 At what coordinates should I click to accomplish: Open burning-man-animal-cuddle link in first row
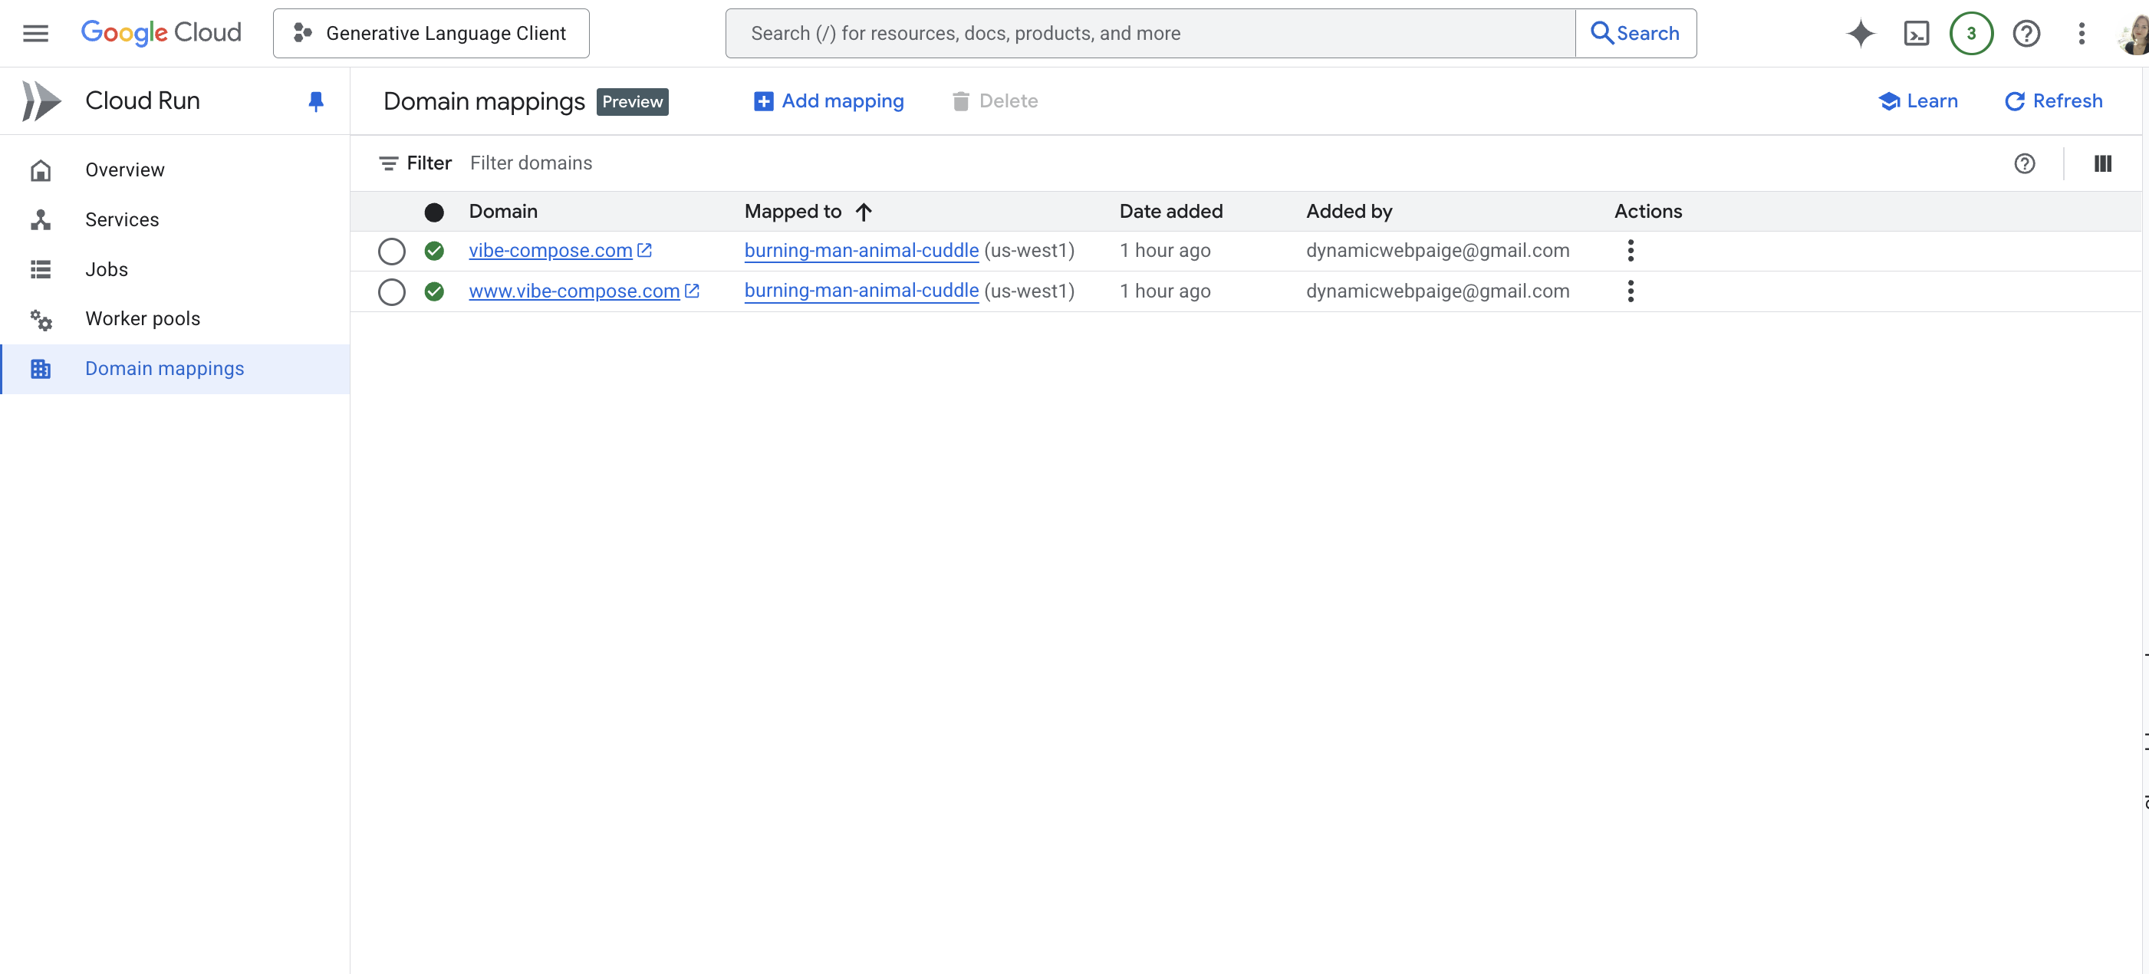(x=861, y=251)
